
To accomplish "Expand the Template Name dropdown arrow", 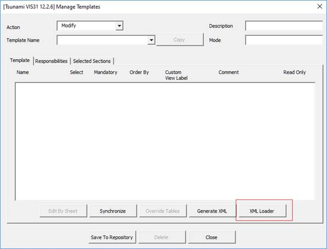I will click(x=151, y=40).
